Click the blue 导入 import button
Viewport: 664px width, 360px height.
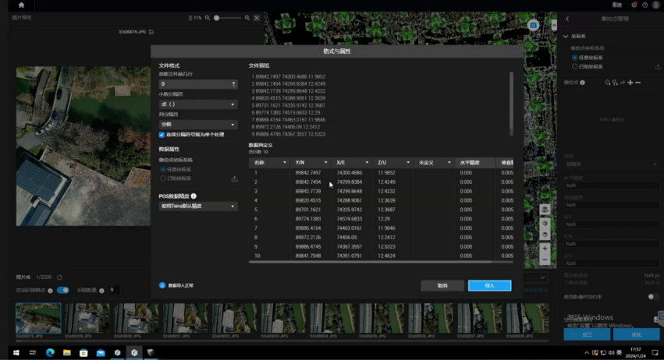point(489,285)
